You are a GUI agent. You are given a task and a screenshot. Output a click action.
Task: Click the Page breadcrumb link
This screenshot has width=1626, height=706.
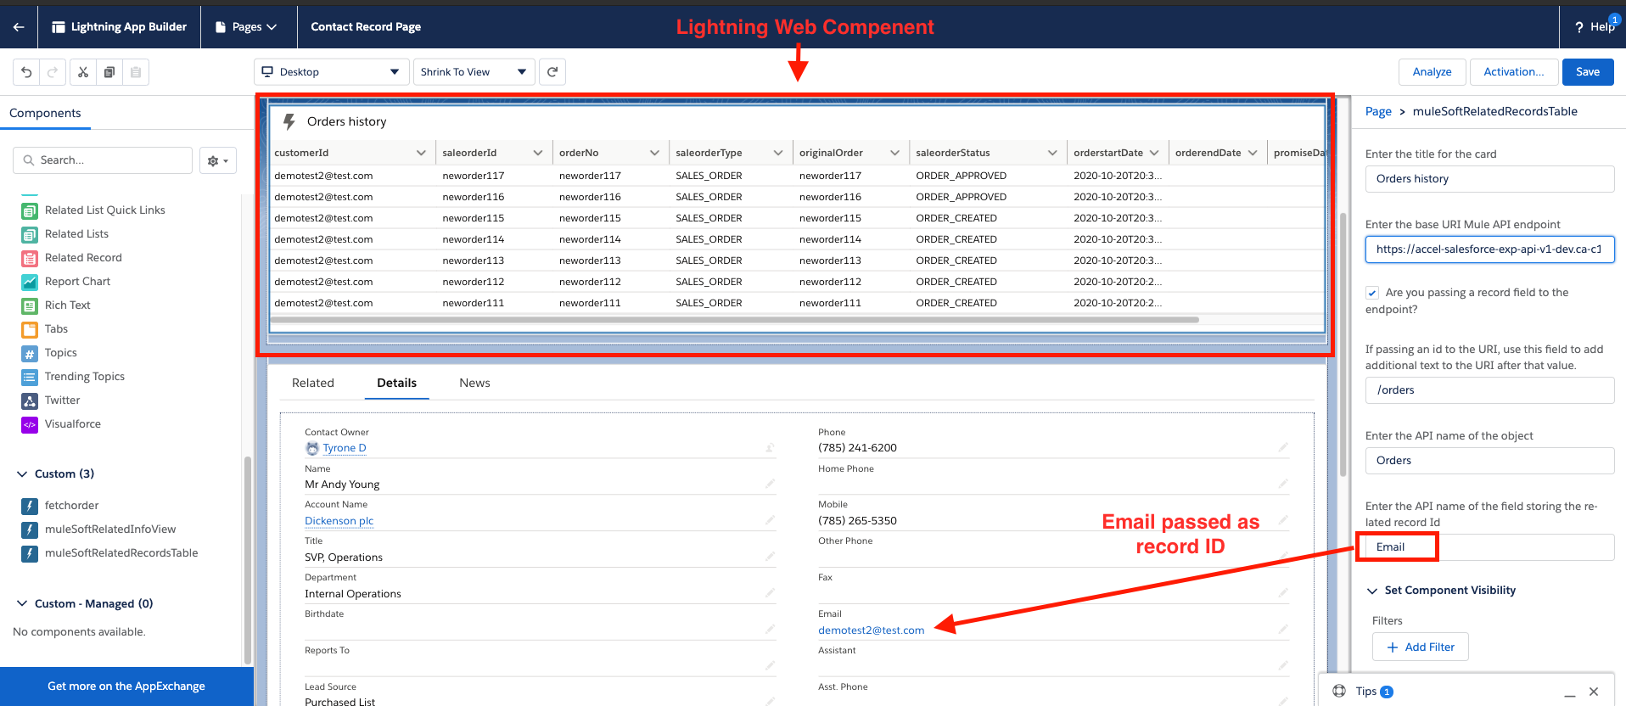1378,112
